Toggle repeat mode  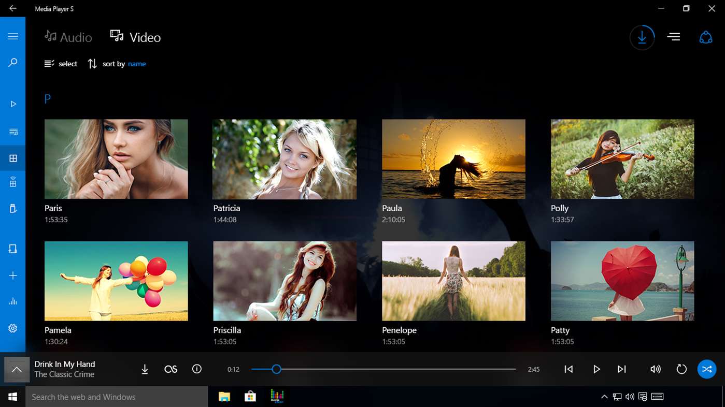[x=681, y=369]
